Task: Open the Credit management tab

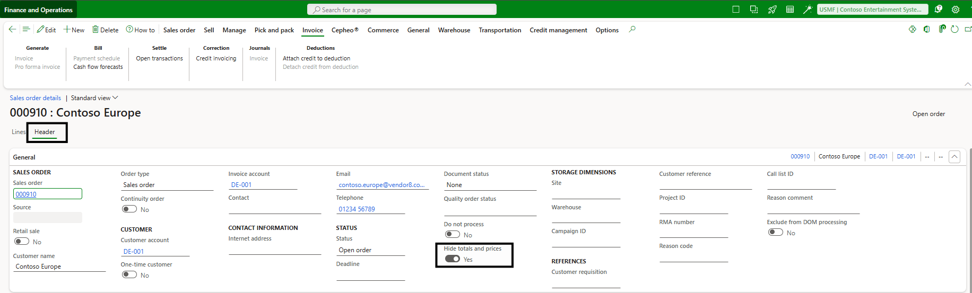Action: pyautogui.click(x=558, y=30)
